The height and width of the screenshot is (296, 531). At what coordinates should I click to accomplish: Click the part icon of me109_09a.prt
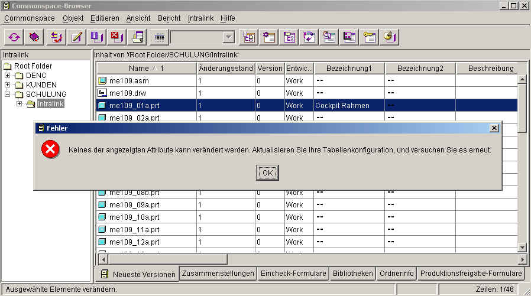[102, 204]
